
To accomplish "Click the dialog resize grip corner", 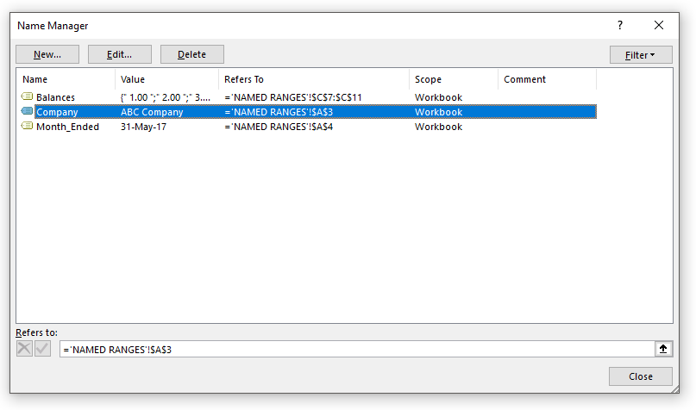I will [675, 388].
